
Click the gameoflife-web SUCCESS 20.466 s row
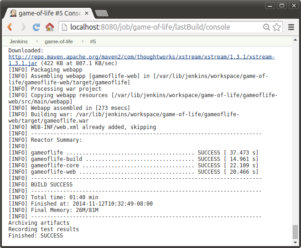[x=134, y=172]
